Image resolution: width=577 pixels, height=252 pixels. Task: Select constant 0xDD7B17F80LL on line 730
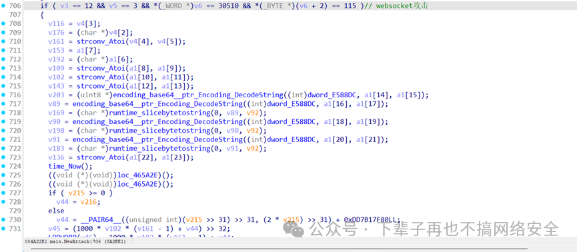[x=372, y=219]
